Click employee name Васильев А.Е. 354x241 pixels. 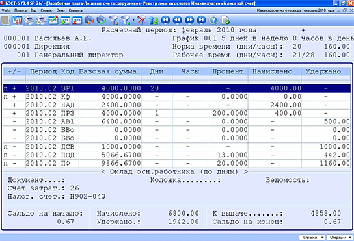(63, 38)
